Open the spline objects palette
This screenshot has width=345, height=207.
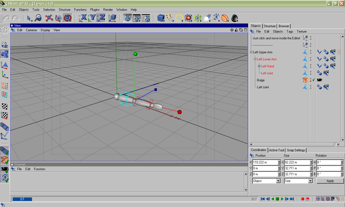coord(170,18)
